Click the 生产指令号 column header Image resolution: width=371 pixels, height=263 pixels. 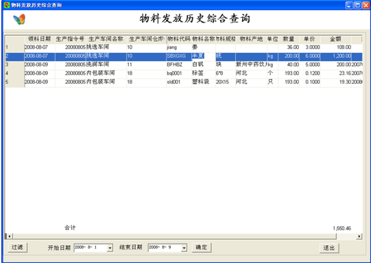coord(70,39)
